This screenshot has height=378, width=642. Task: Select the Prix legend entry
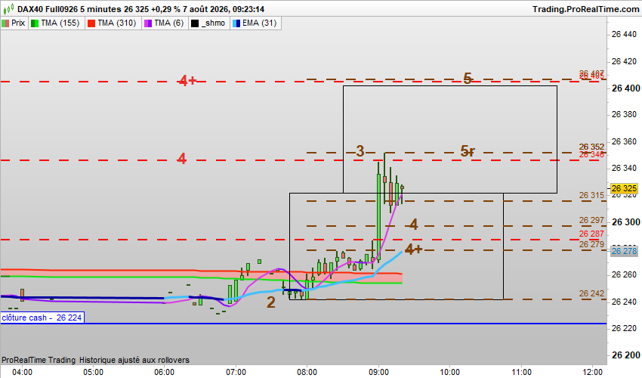(x=14, y=23)
